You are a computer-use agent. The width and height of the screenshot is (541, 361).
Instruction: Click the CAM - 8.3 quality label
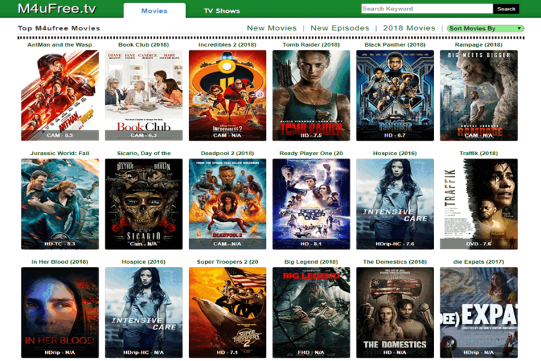coord(60,135)
